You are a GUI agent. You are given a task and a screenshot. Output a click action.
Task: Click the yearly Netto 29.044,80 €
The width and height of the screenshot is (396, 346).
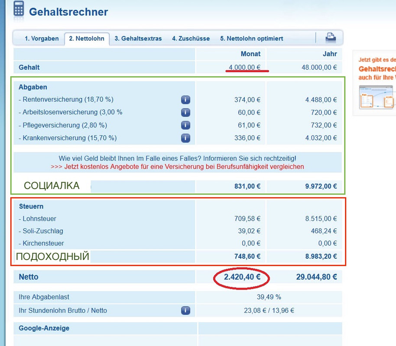coord(316,277)
